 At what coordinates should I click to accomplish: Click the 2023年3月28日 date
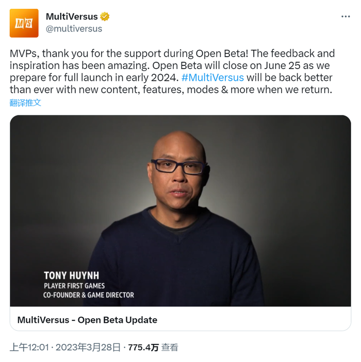(x=88, y=347)
